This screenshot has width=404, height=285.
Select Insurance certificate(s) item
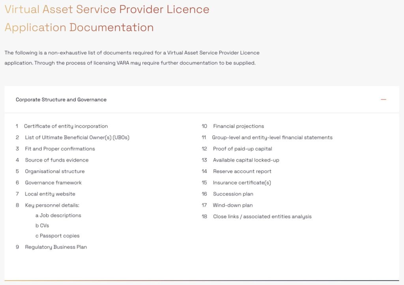[x=242, y=183]
